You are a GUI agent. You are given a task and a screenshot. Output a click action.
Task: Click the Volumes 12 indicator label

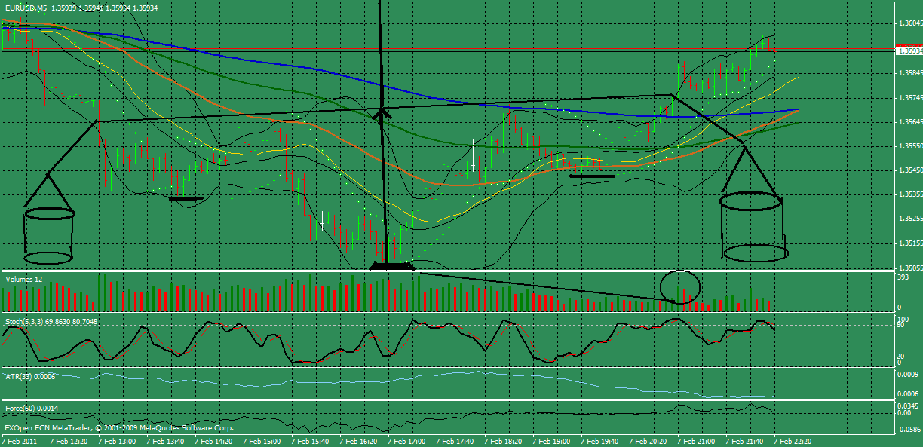(x=25, y=279)
